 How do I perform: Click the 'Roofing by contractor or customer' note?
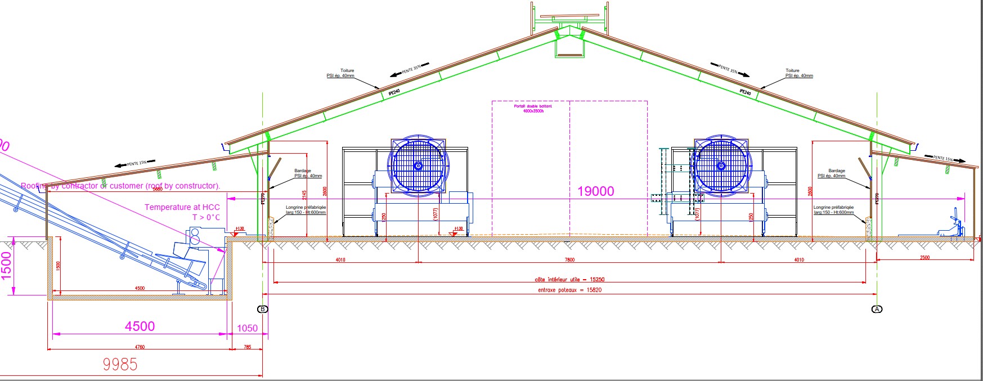point(120,186)
